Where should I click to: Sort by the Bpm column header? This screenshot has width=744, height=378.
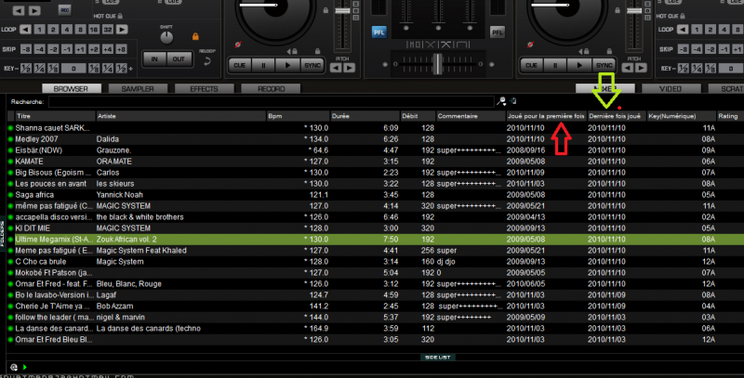[x=298, y=116]
